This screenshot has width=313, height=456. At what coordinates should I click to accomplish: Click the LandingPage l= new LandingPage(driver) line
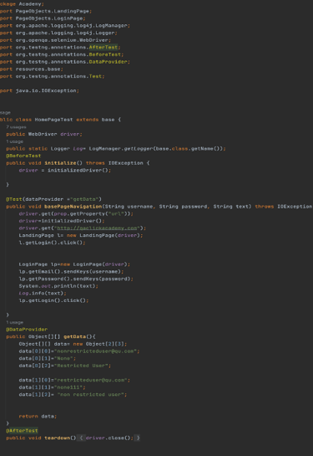[81, 235]
